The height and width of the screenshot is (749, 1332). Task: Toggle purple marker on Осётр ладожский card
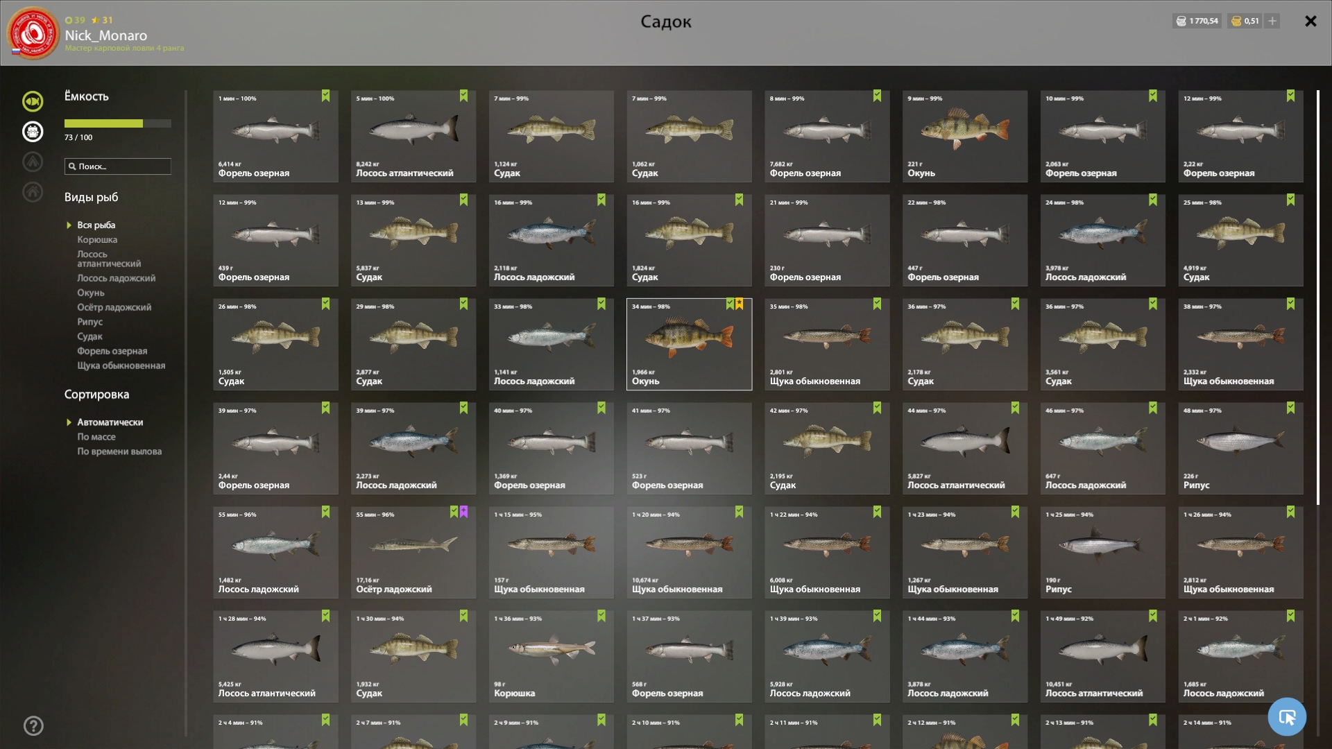(x=463, y=512)
